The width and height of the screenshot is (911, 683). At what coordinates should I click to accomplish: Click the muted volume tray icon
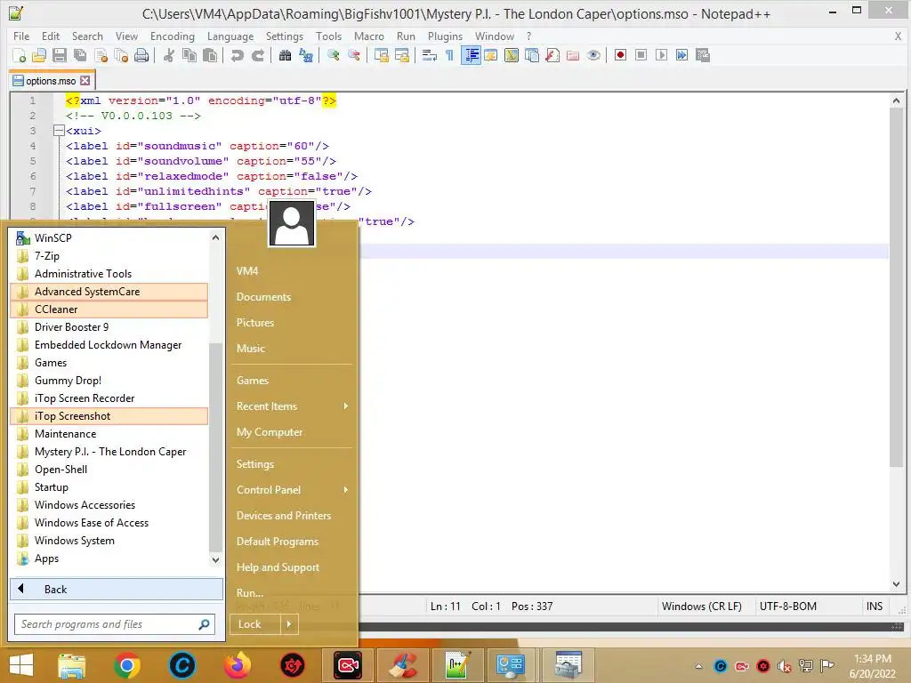(785, 666)
